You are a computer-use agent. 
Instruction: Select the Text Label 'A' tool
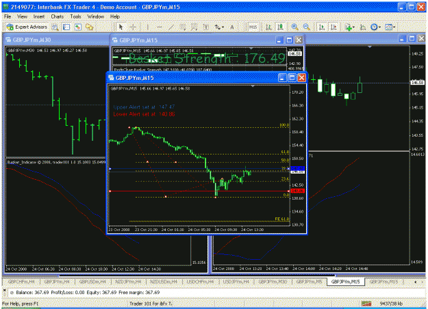[x=232, y=27]
